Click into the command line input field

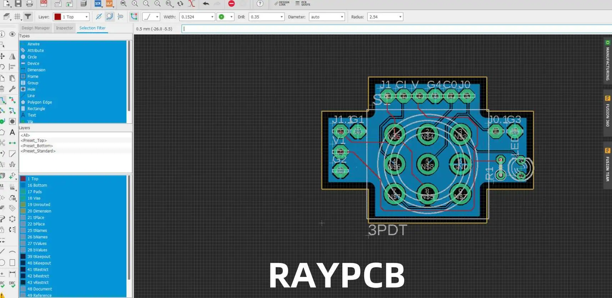click(x=393, y=29)
